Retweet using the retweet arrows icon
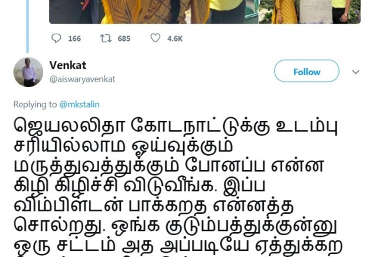The image size is (378, 257). point(106,38)
